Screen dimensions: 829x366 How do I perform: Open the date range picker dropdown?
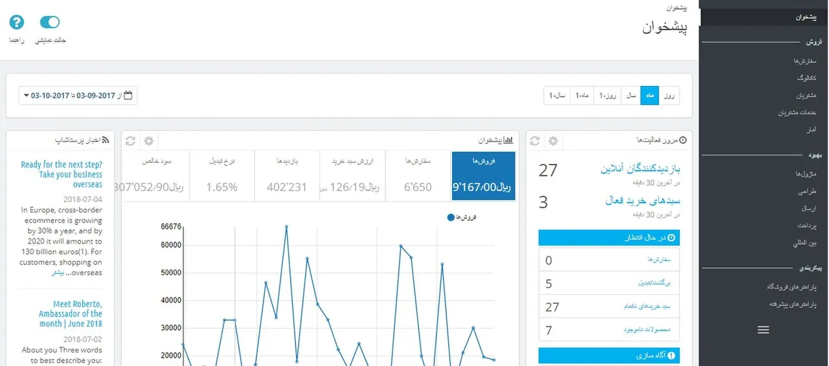78,95
